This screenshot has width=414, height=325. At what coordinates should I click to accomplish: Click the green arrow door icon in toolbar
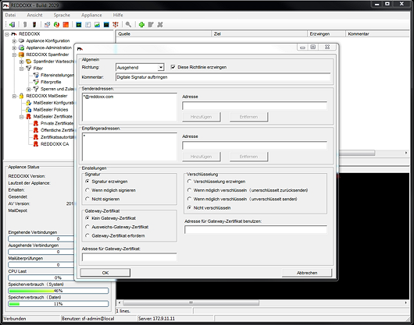coord(12,24)
